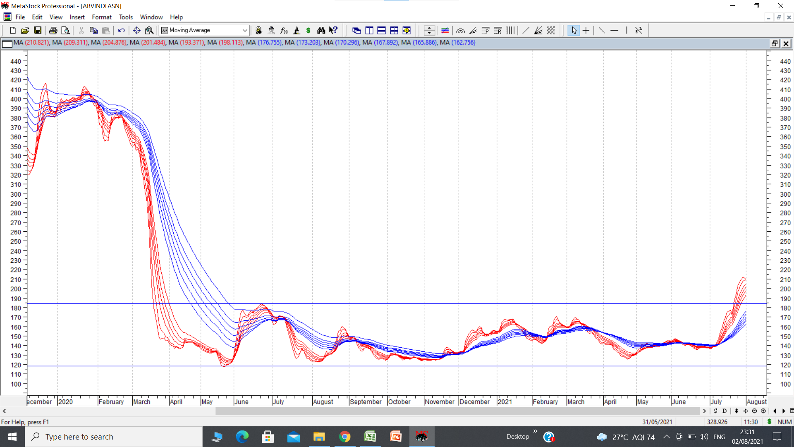Click the Expert Advisor icon
Viewport: 794px width, 447px height.
(x=271, y=30)
